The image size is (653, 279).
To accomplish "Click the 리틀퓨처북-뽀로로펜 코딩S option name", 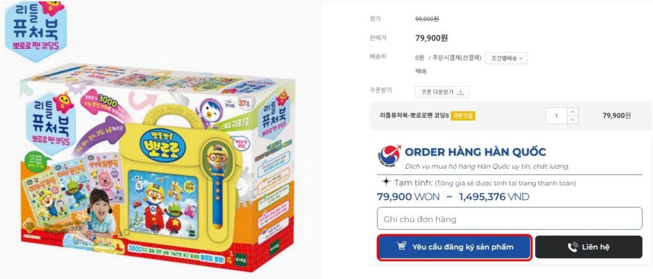I will click(x=415, y=115).
